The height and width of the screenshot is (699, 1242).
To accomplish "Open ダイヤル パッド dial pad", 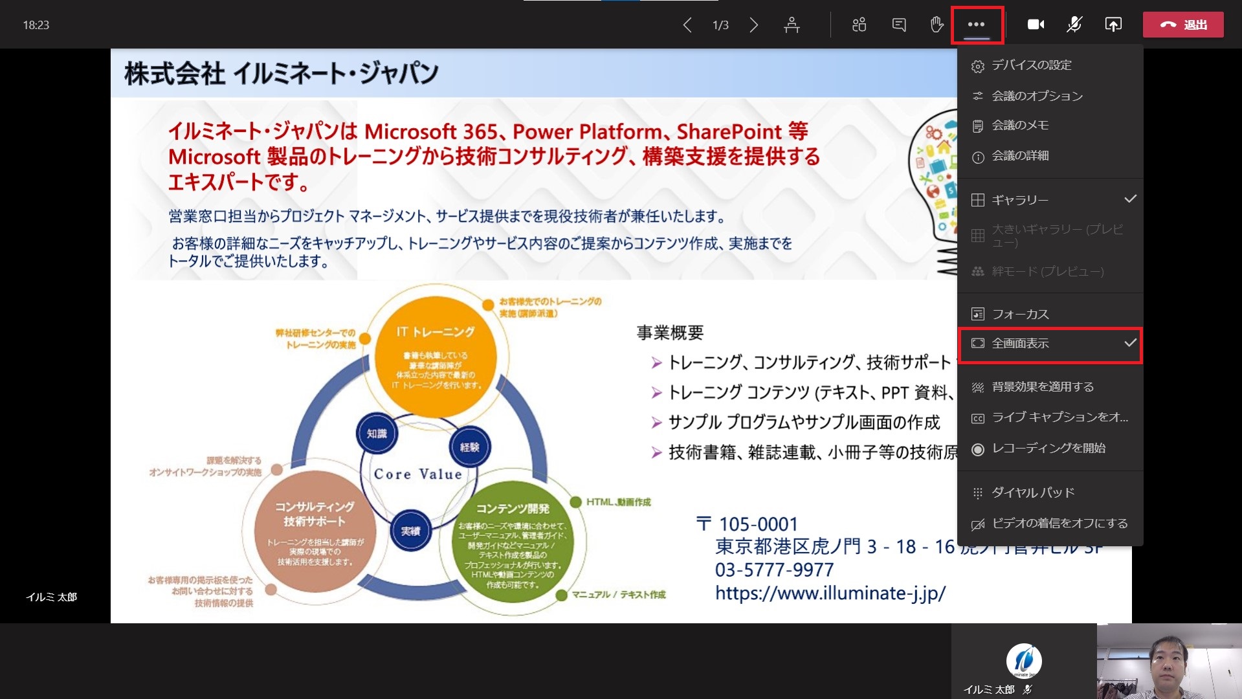I will click(1050, 493).
